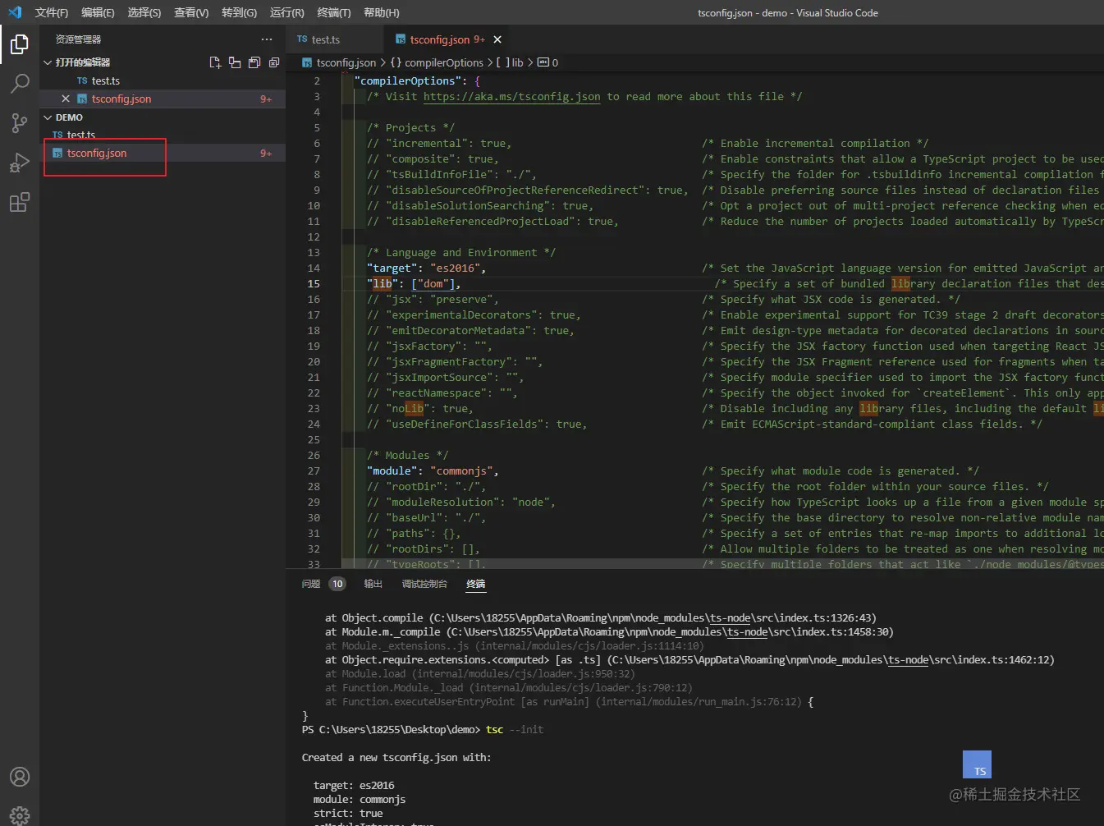1104x826 pixels.
Task: Click the problems count badge 10
Action: click(337, 584)
